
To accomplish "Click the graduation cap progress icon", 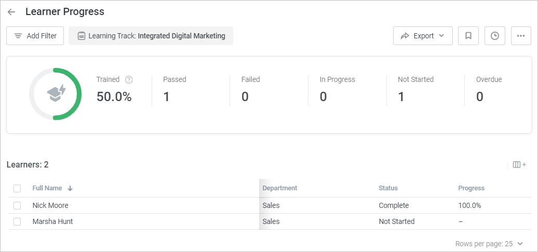I will (x=56, y=93).
